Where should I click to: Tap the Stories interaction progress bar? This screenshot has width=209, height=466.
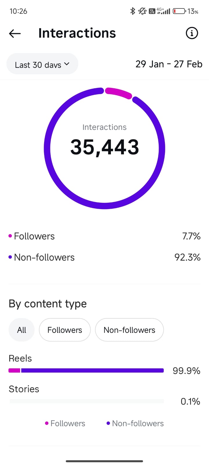(86, 401)
